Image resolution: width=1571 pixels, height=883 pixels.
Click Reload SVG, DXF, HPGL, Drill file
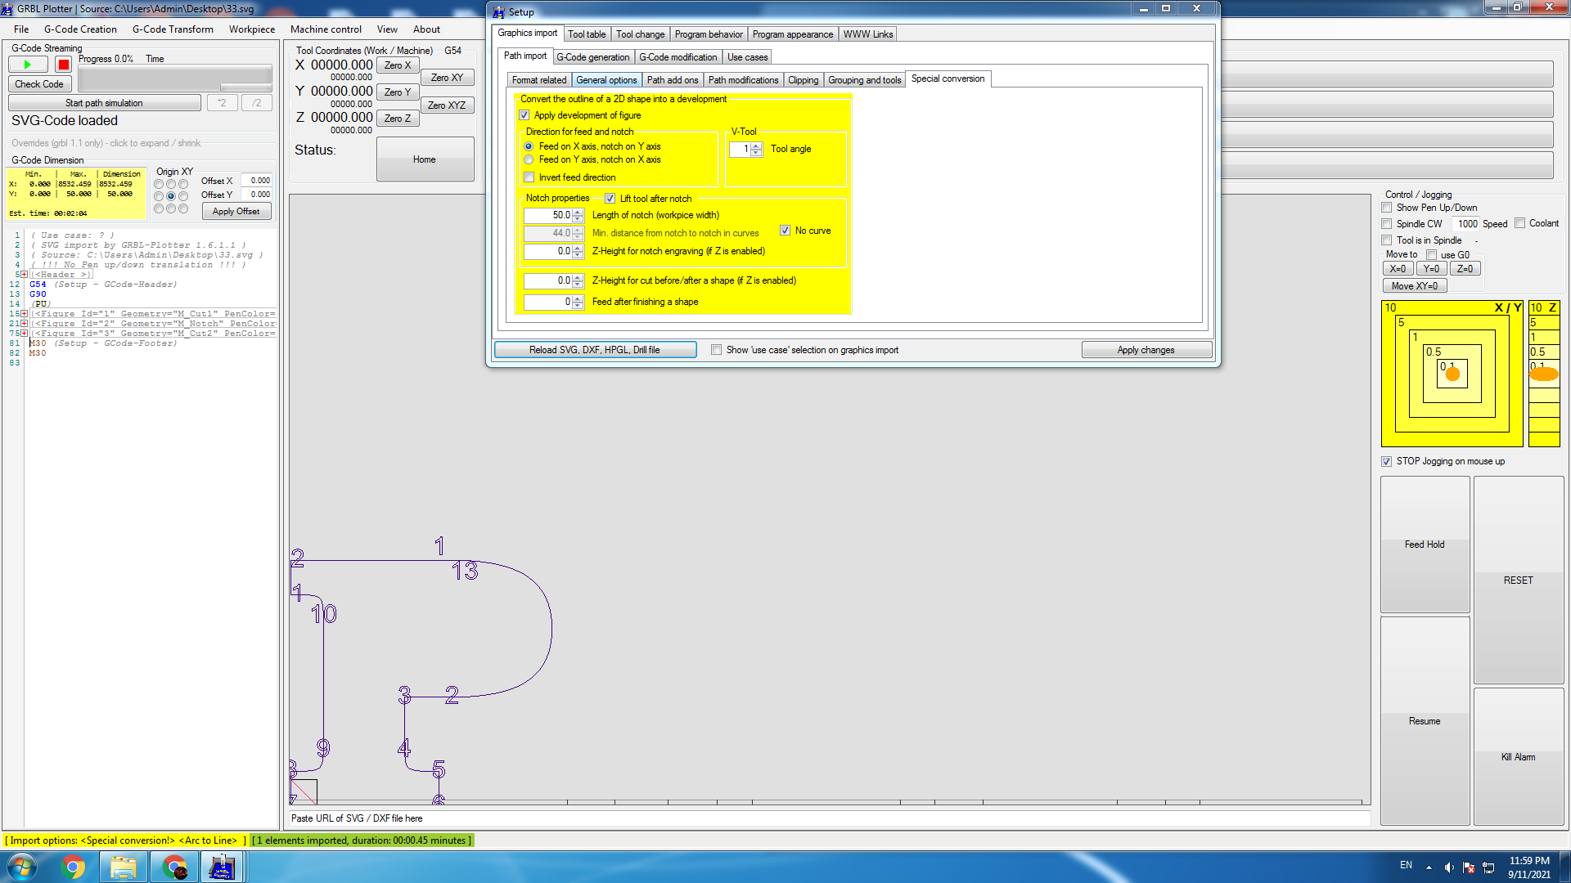[595, 350]
